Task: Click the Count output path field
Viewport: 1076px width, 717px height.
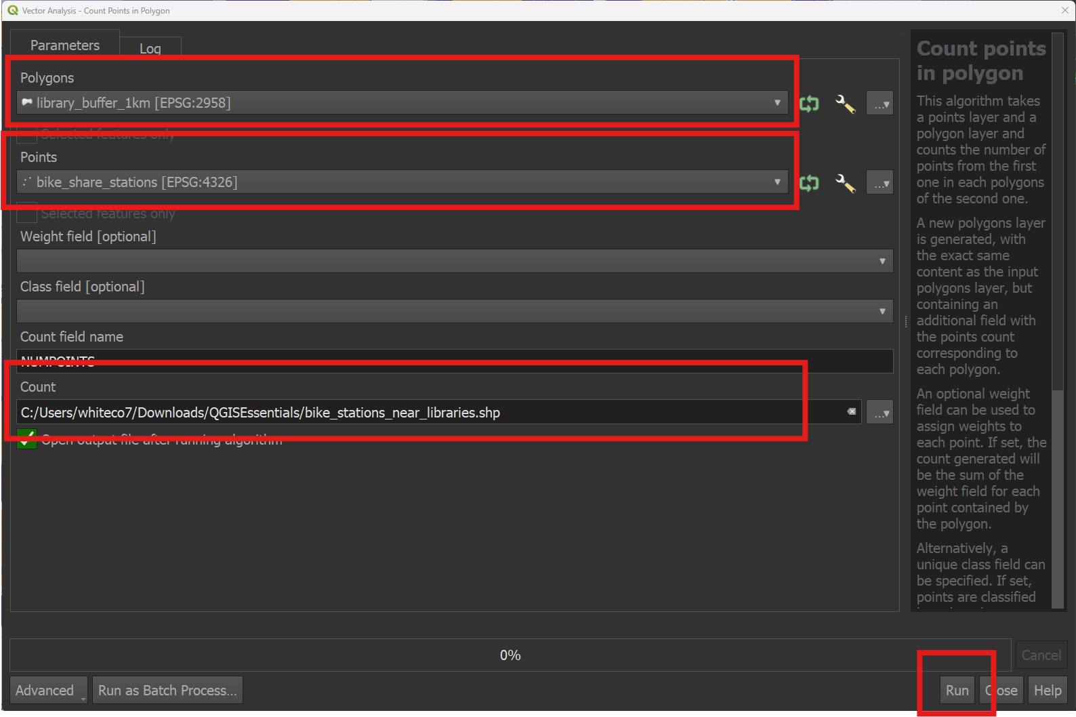Action: point(438,412)
